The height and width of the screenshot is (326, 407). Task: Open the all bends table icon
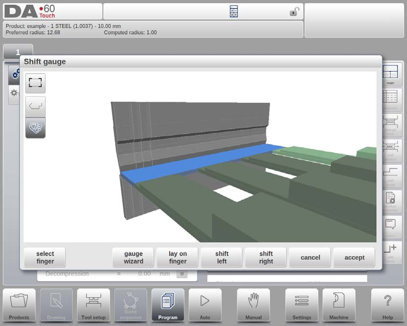point(391,99)
